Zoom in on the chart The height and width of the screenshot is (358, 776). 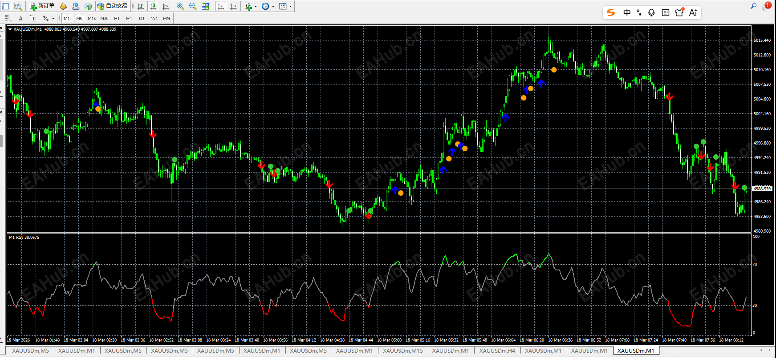point(180,6)
